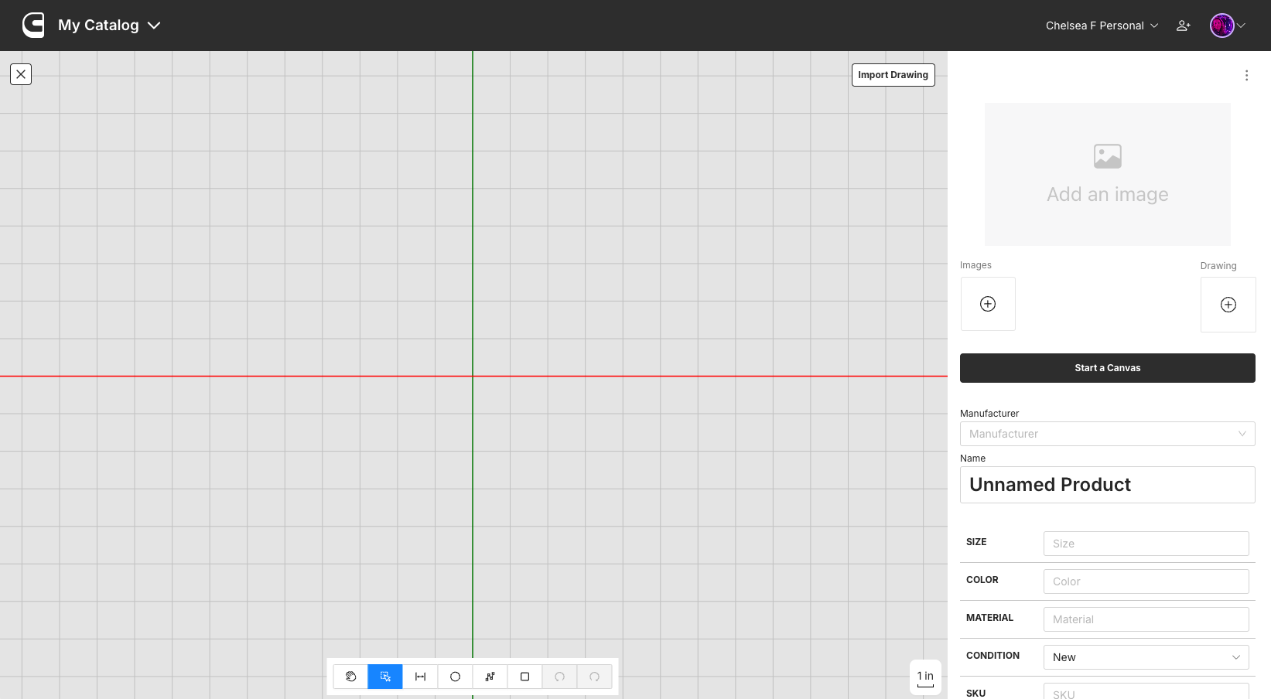1271x699 pixels.
Task: Open the invite user icon
Action: (x=1183, y=26)
